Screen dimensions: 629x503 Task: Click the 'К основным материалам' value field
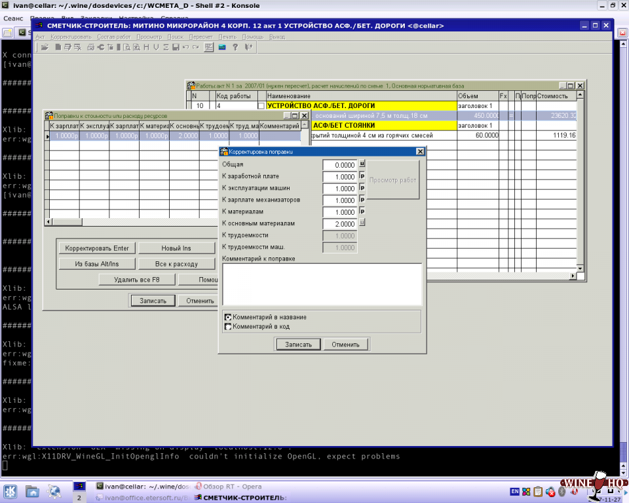click(x=339, y=224)
